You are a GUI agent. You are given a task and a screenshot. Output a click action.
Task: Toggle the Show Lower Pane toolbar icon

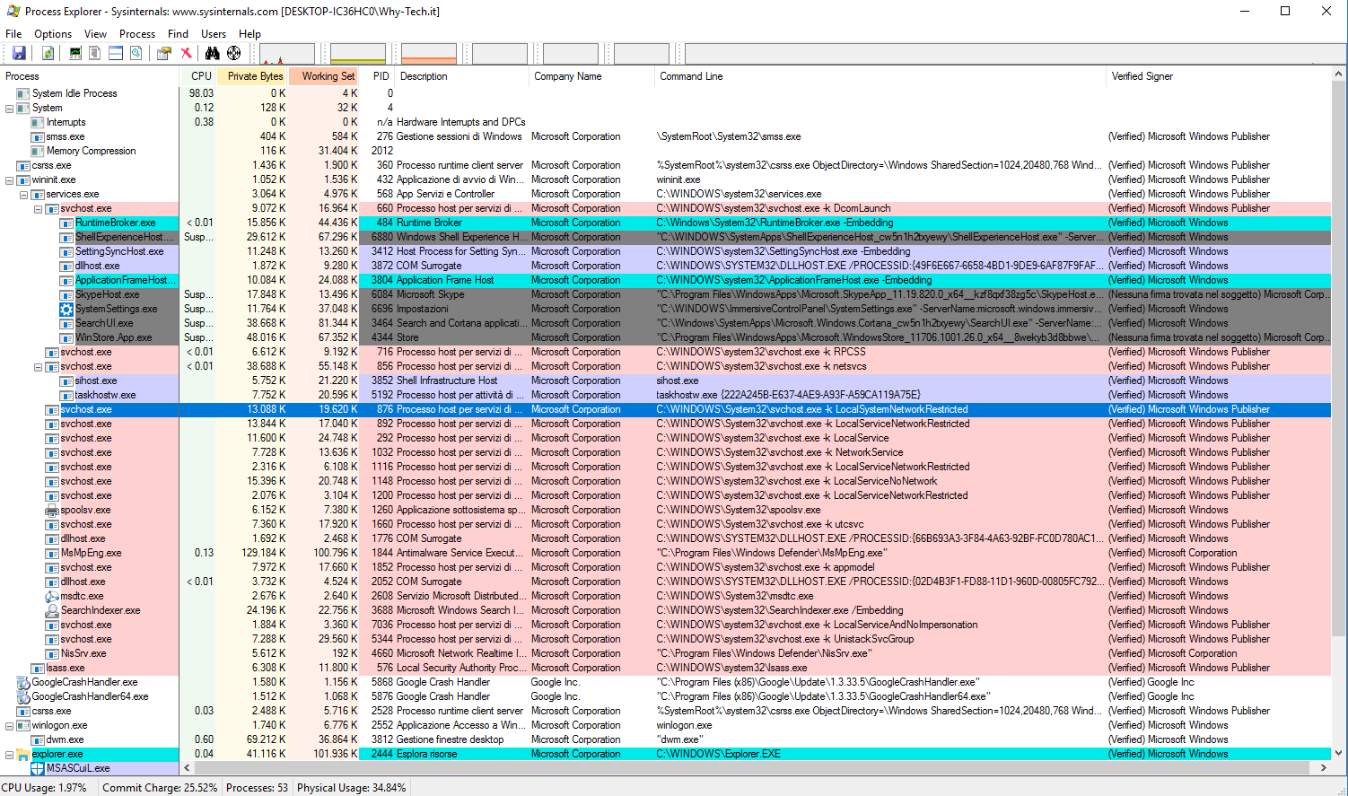coord(116,53)
